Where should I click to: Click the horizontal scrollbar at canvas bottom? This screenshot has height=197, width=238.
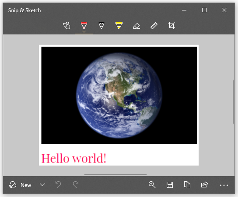[x=115, y=175]
